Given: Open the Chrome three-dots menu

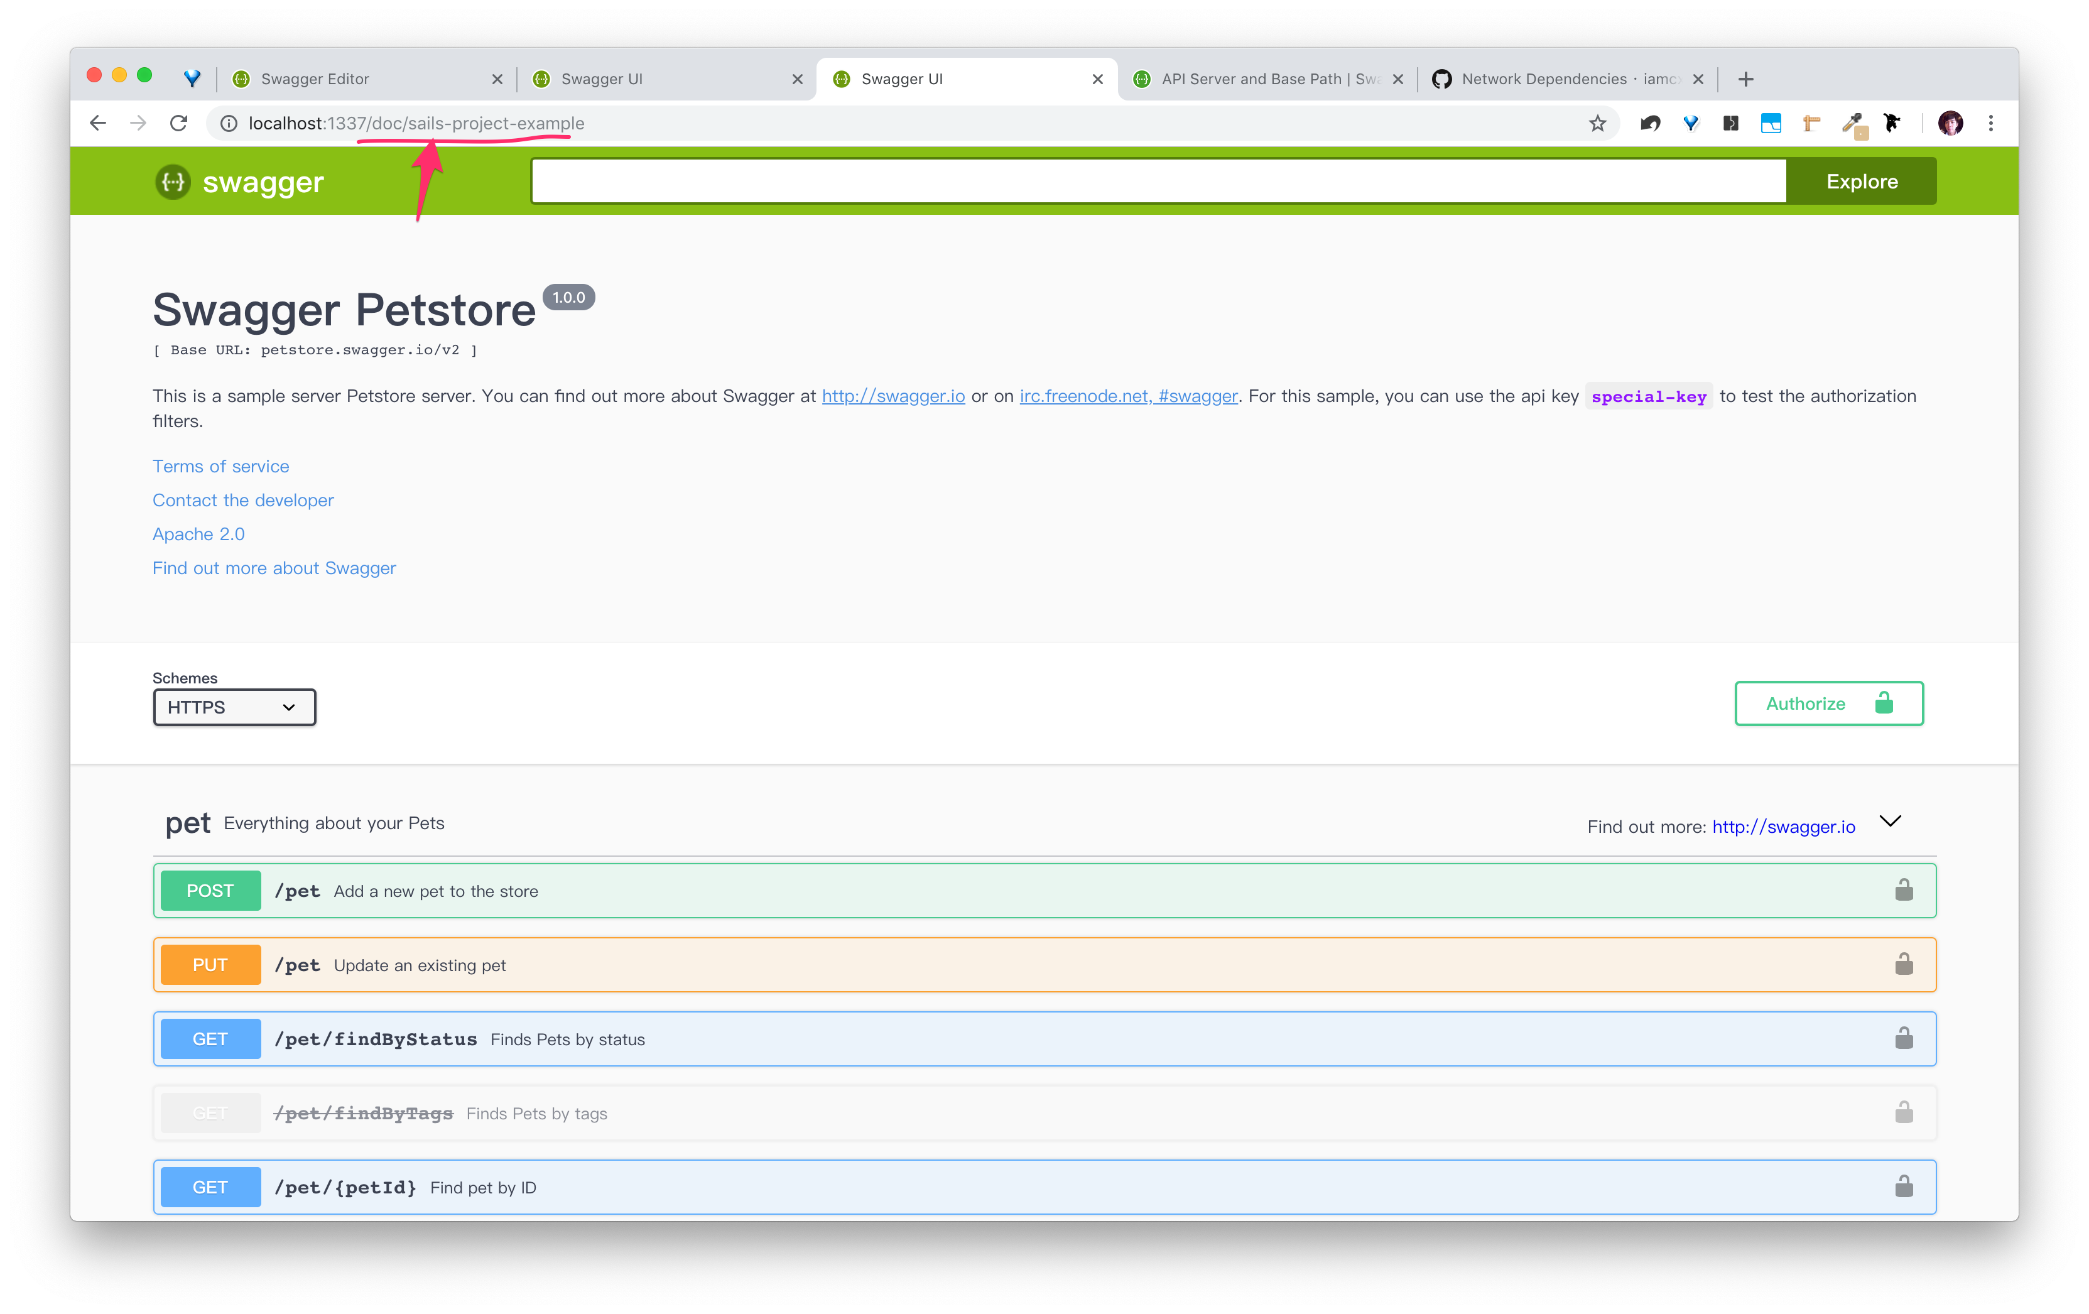Looking at the screenshot, I should point(1991,123).
